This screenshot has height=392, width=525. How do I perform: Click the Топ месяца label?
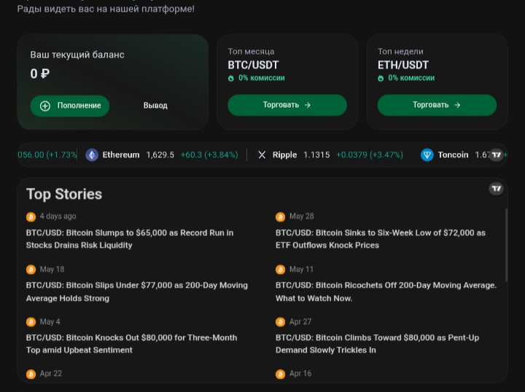click(x=251, y=52)
